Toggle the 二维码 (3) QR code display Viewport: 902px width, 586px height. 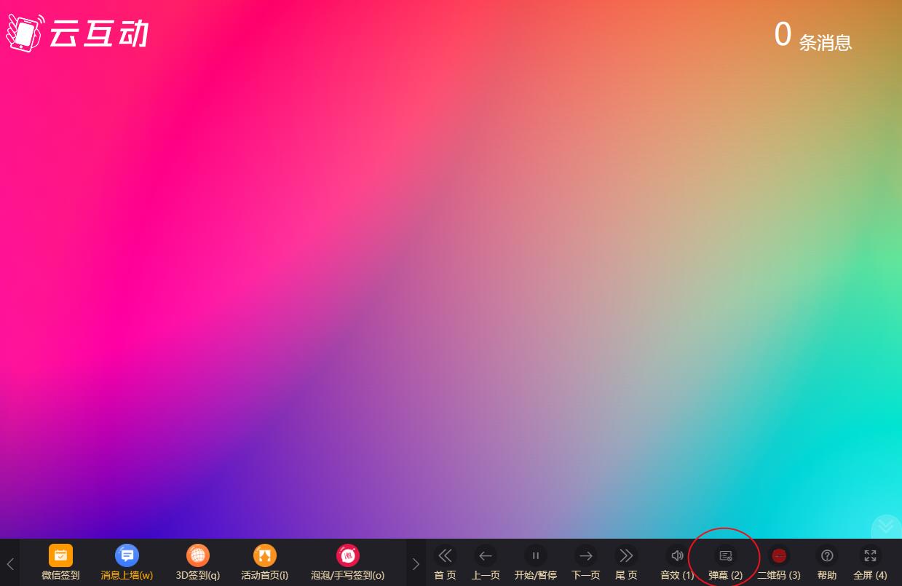coord(778,556)
